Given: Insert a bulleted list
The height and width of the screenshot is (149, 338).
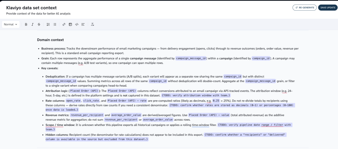Looking at the screenshot, I should click(55, 24).
